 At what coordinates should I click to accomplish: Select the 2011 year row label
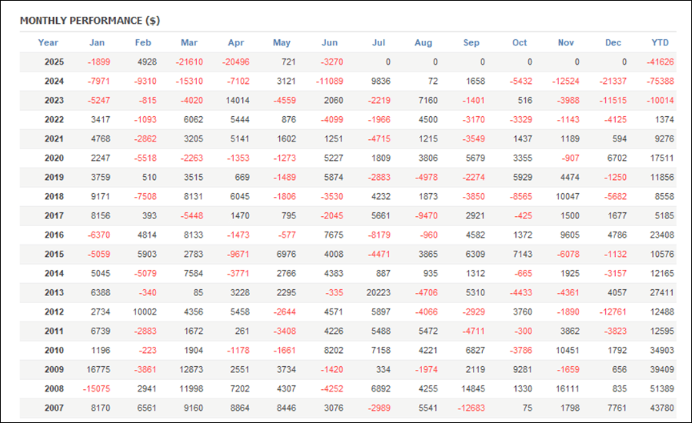(54, 331)
